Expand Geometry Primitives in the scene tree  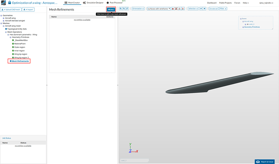point(243,27)
